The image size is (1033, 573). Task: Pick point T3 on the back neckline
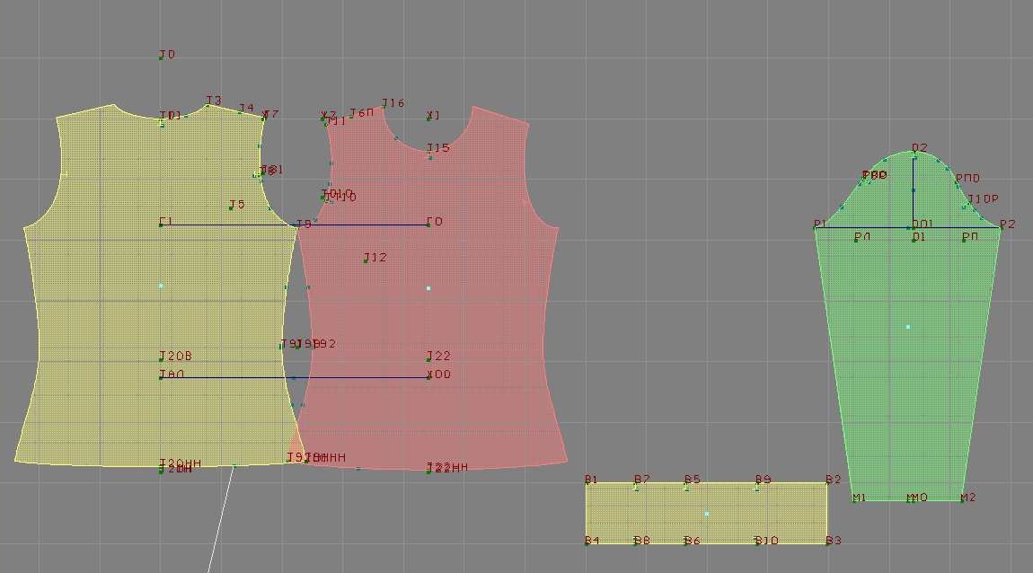[x=208, y=105]
